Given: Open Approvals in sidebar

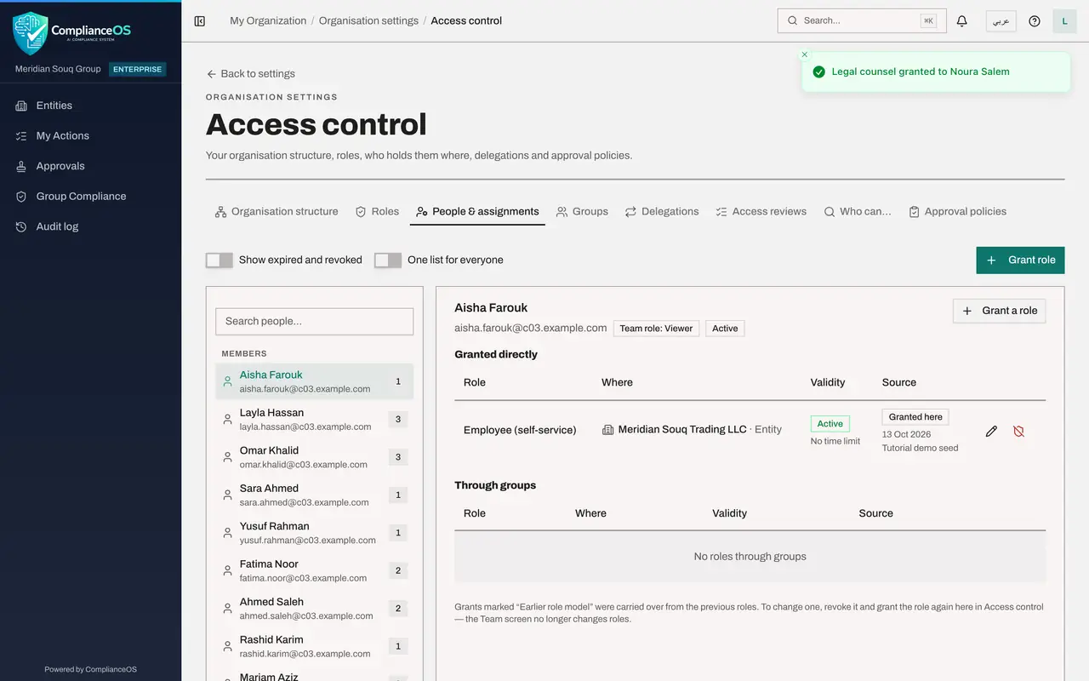Looking at the screenshot, I should [x=90, y=166].
